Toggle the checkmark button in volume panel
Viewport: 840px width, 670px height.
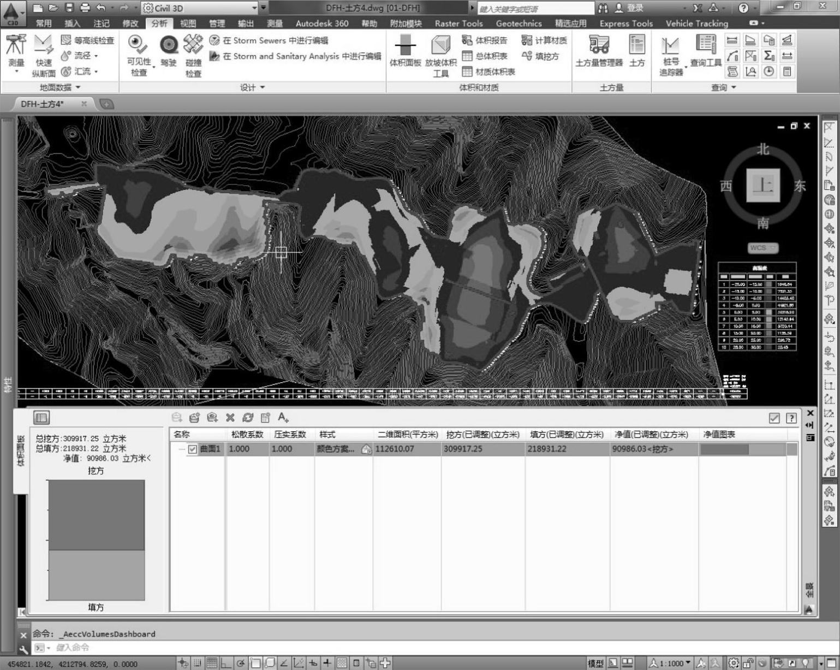[x=774, y=418]
